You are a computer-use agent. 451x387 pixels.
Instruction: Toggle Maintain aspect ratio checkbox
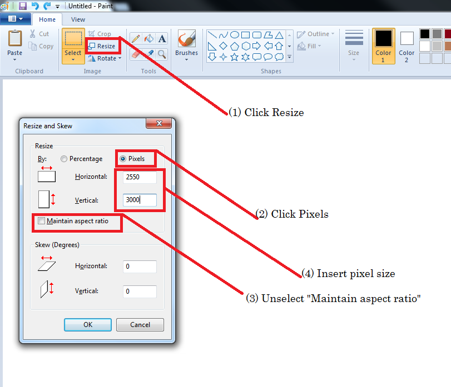coord(42,221)
